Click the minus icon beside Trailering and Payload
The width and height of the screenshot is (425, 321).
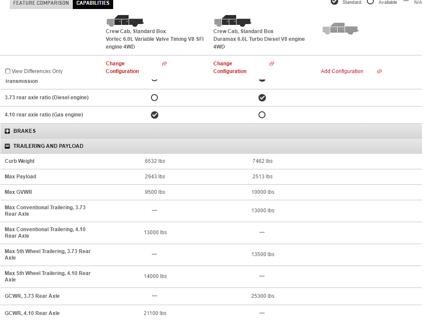[7, 146]
